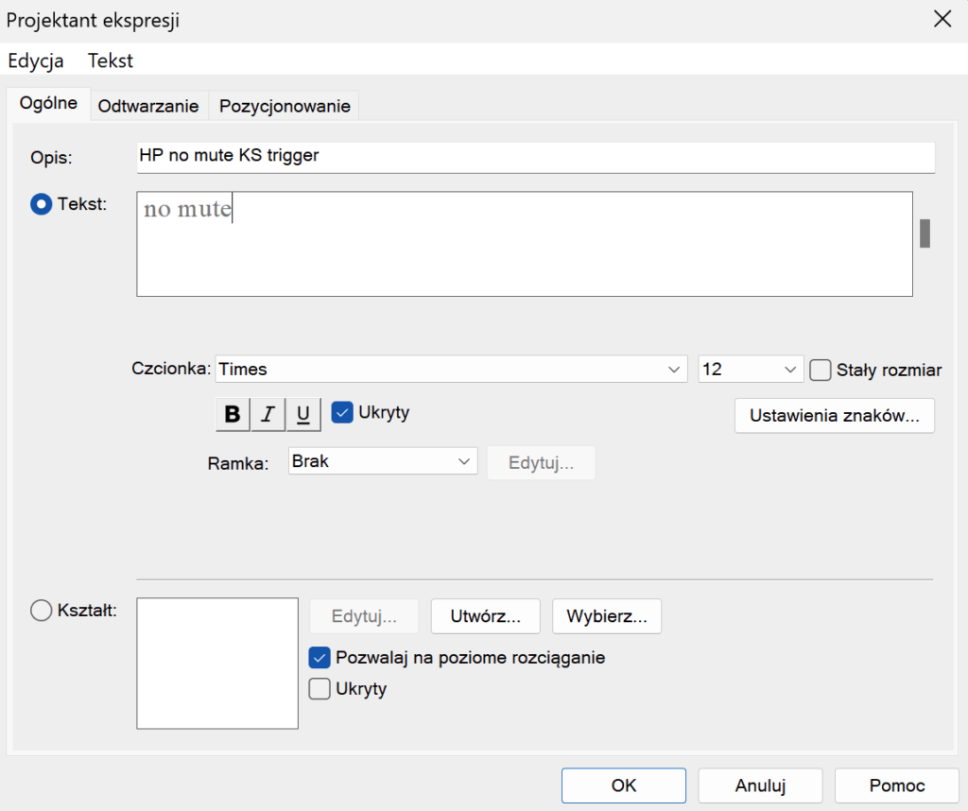This screenshot has width=968, height=811.
Task: Open the Ramka frame dropdown
Action: coord(382,461)
